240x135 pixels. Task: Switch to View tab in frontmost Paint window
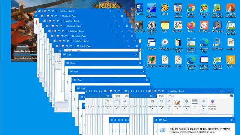click(172, 96)
